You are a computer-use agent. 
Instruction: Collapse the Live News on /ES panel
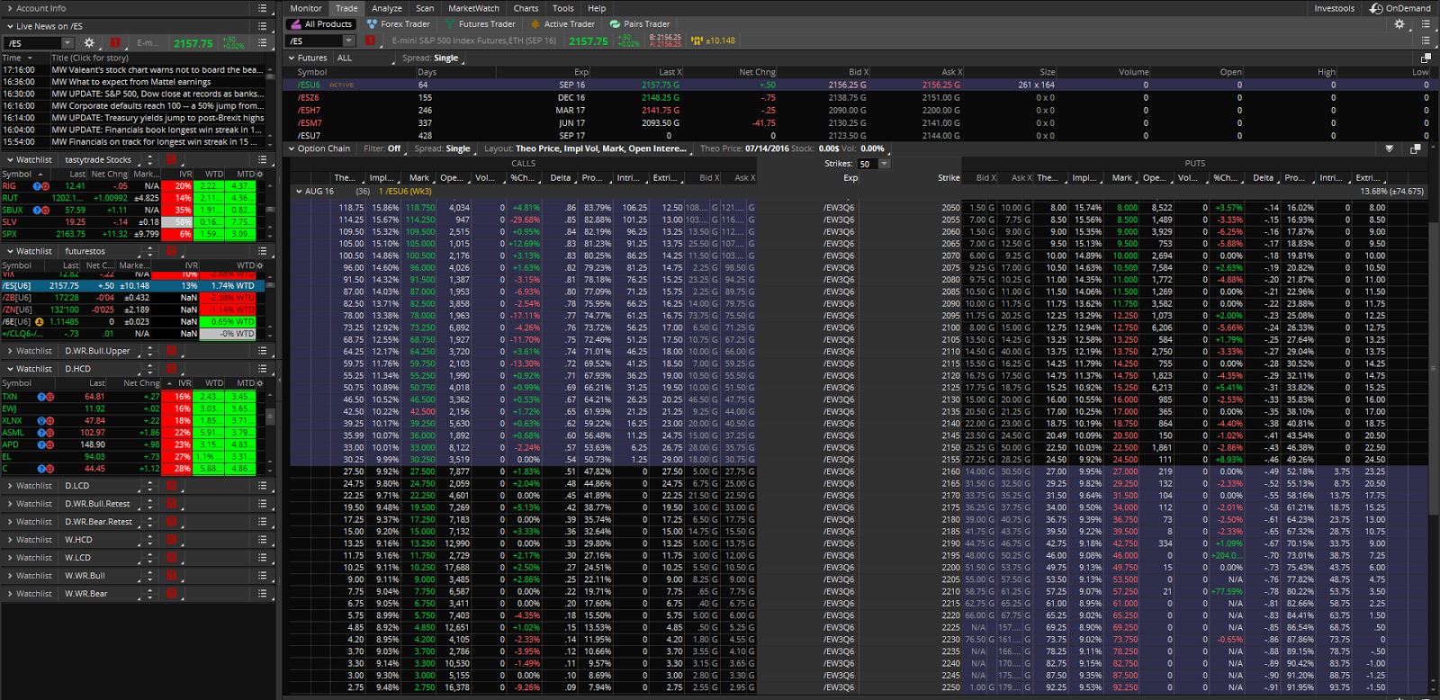click(9, 26)
